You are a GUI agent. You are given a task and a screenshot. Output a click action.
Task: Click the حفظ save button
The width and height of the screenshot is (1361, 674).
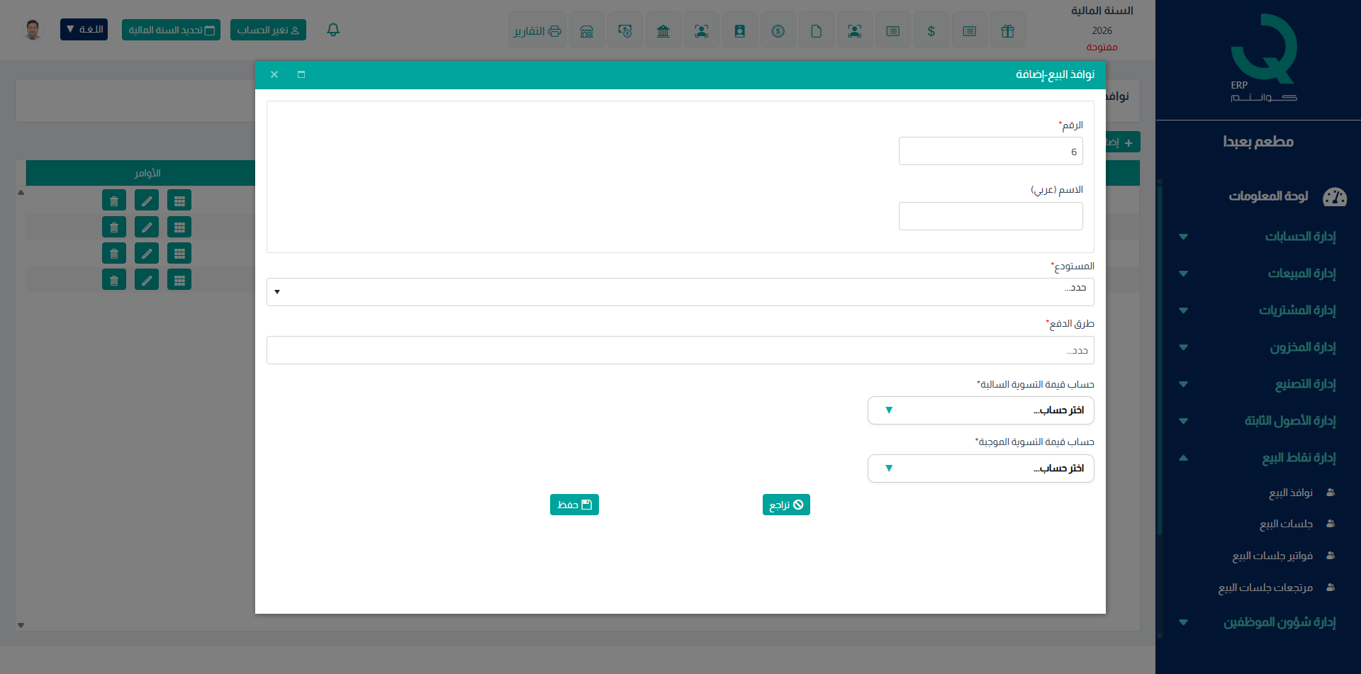tap(574, 505)
